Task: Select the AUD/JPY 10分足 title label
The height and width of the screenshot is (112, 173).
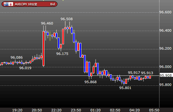Action: tap(26, 4)
